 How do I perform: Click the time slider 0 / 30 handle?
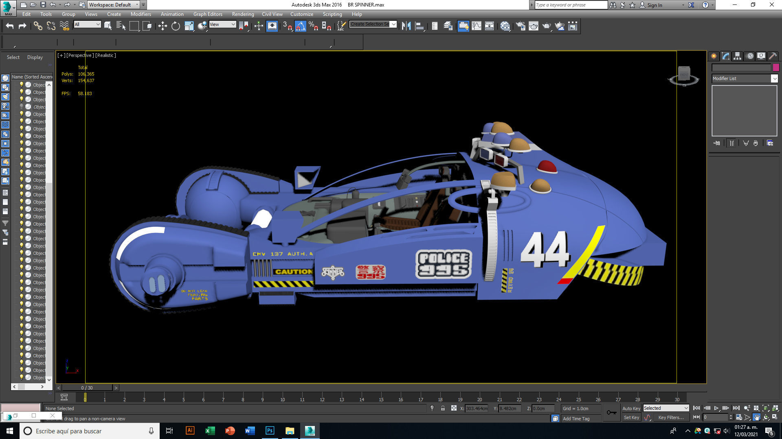[87, 388]
